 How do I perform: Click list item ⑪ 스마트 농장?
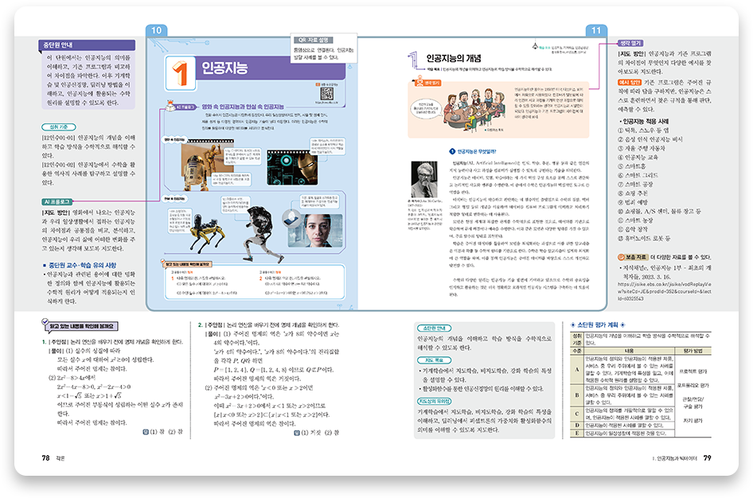click(x=635, y=220)
